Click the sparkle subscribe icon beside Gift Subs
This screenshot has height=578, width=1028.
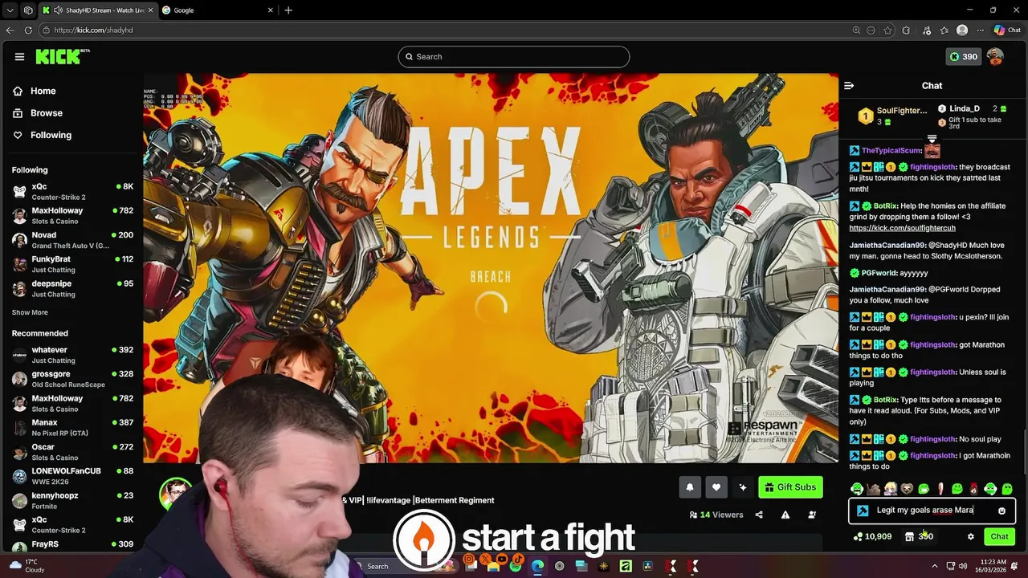(x=743, y=487)
